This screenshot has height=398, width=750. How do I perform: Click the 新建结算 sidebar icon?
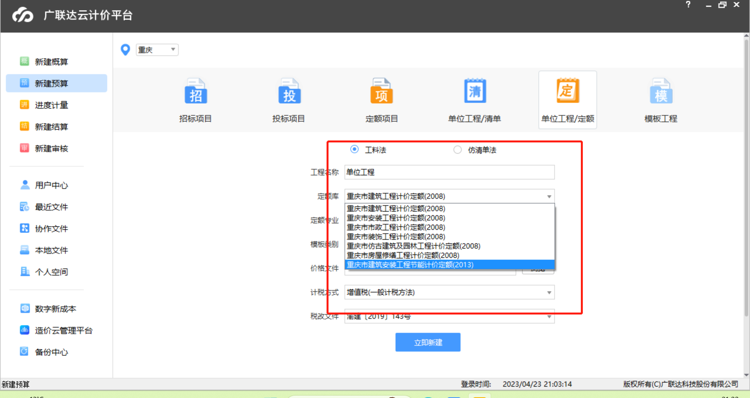pyautogui.click(x=24, y=126)
